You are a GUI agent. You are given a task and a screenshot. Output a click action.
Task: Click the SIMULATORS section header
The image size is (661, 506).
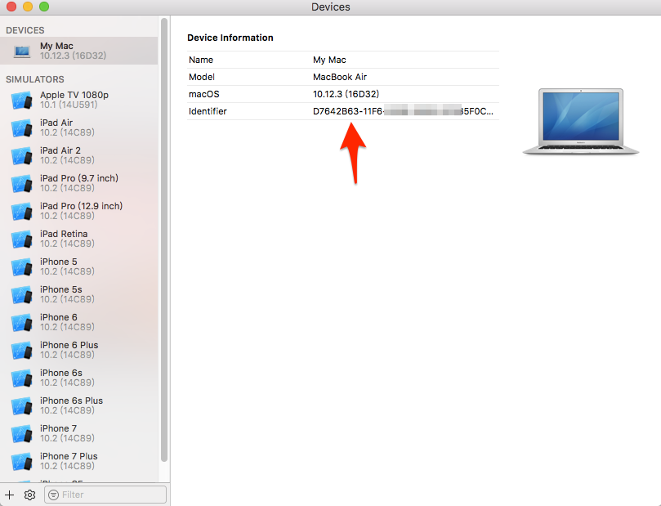(35, 79)
